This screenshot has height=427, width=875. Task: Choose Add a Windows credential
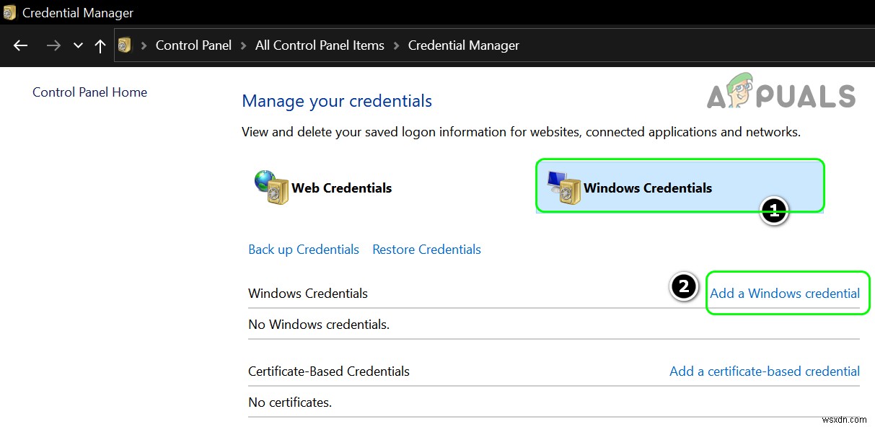click(785, 294)
